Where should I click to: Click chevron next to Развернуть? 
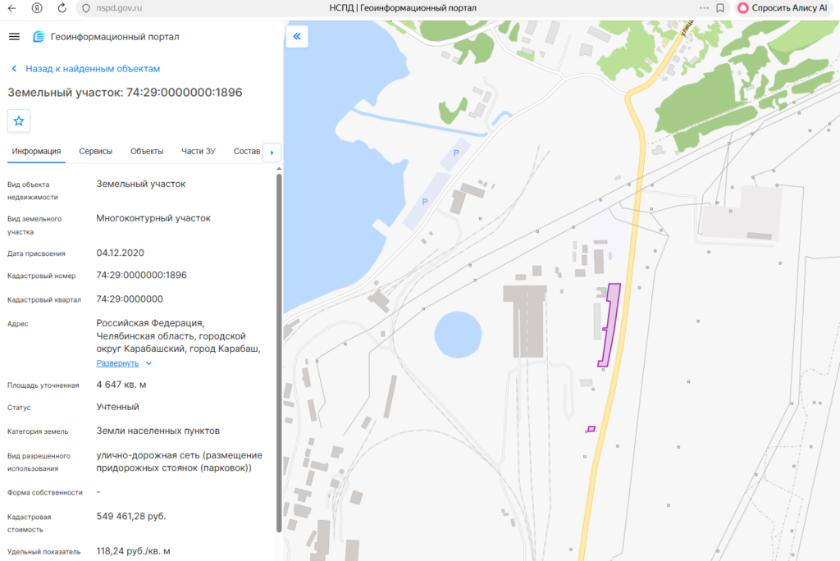tap(149, 363)
